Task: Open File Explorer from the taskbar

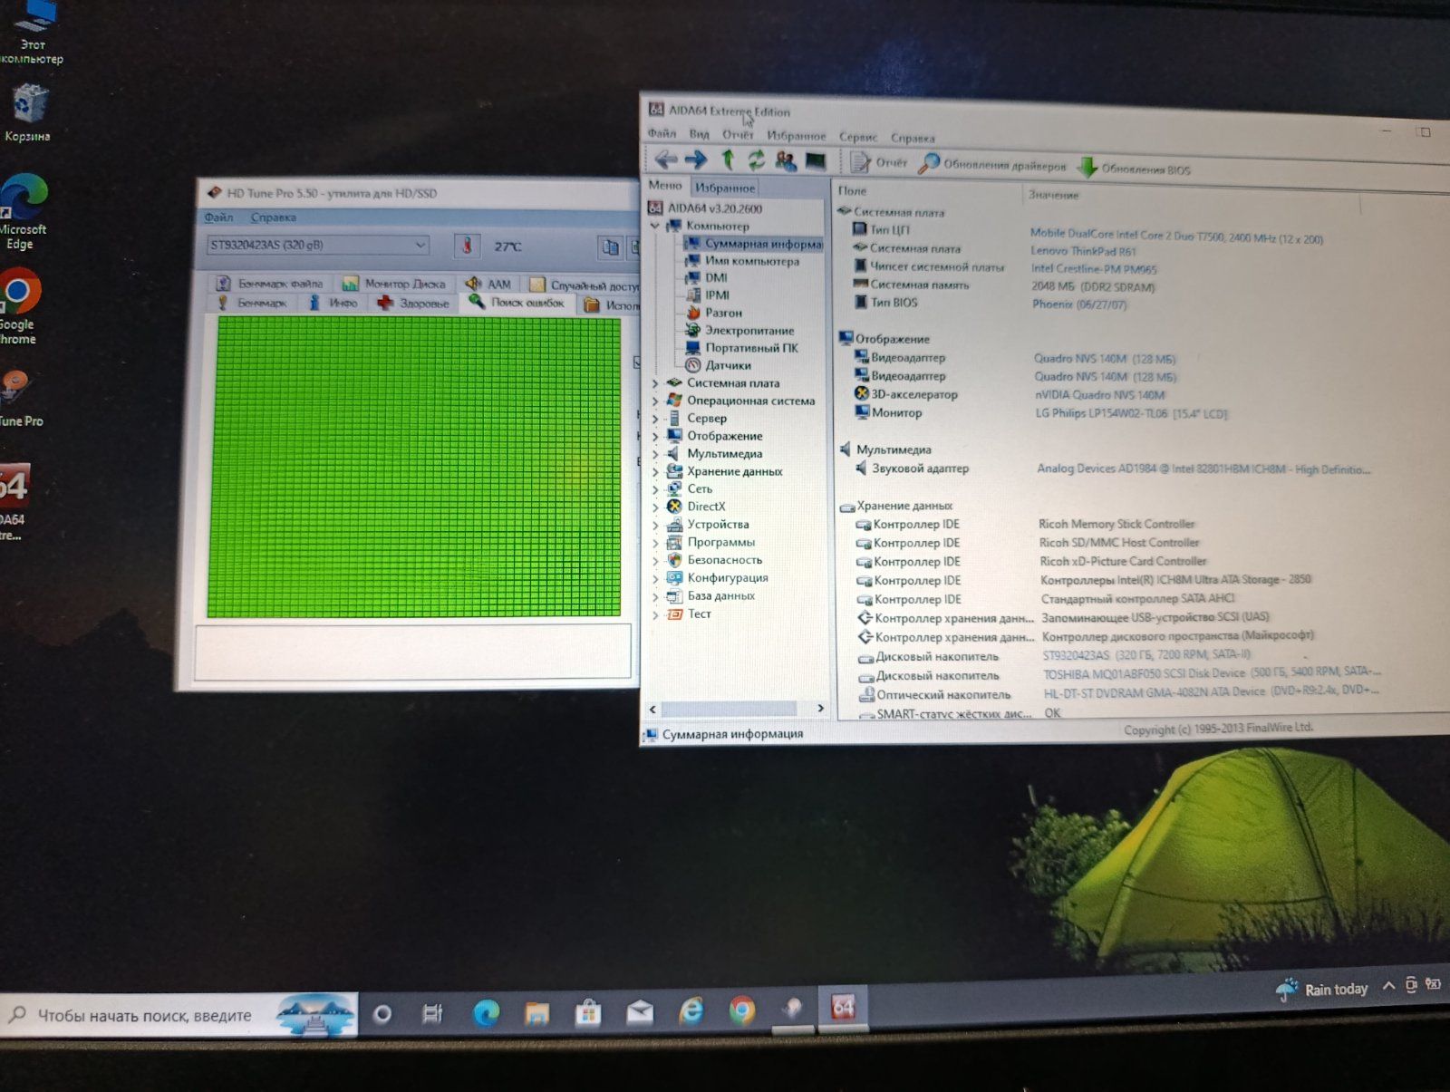Action: coord(537,1012)
